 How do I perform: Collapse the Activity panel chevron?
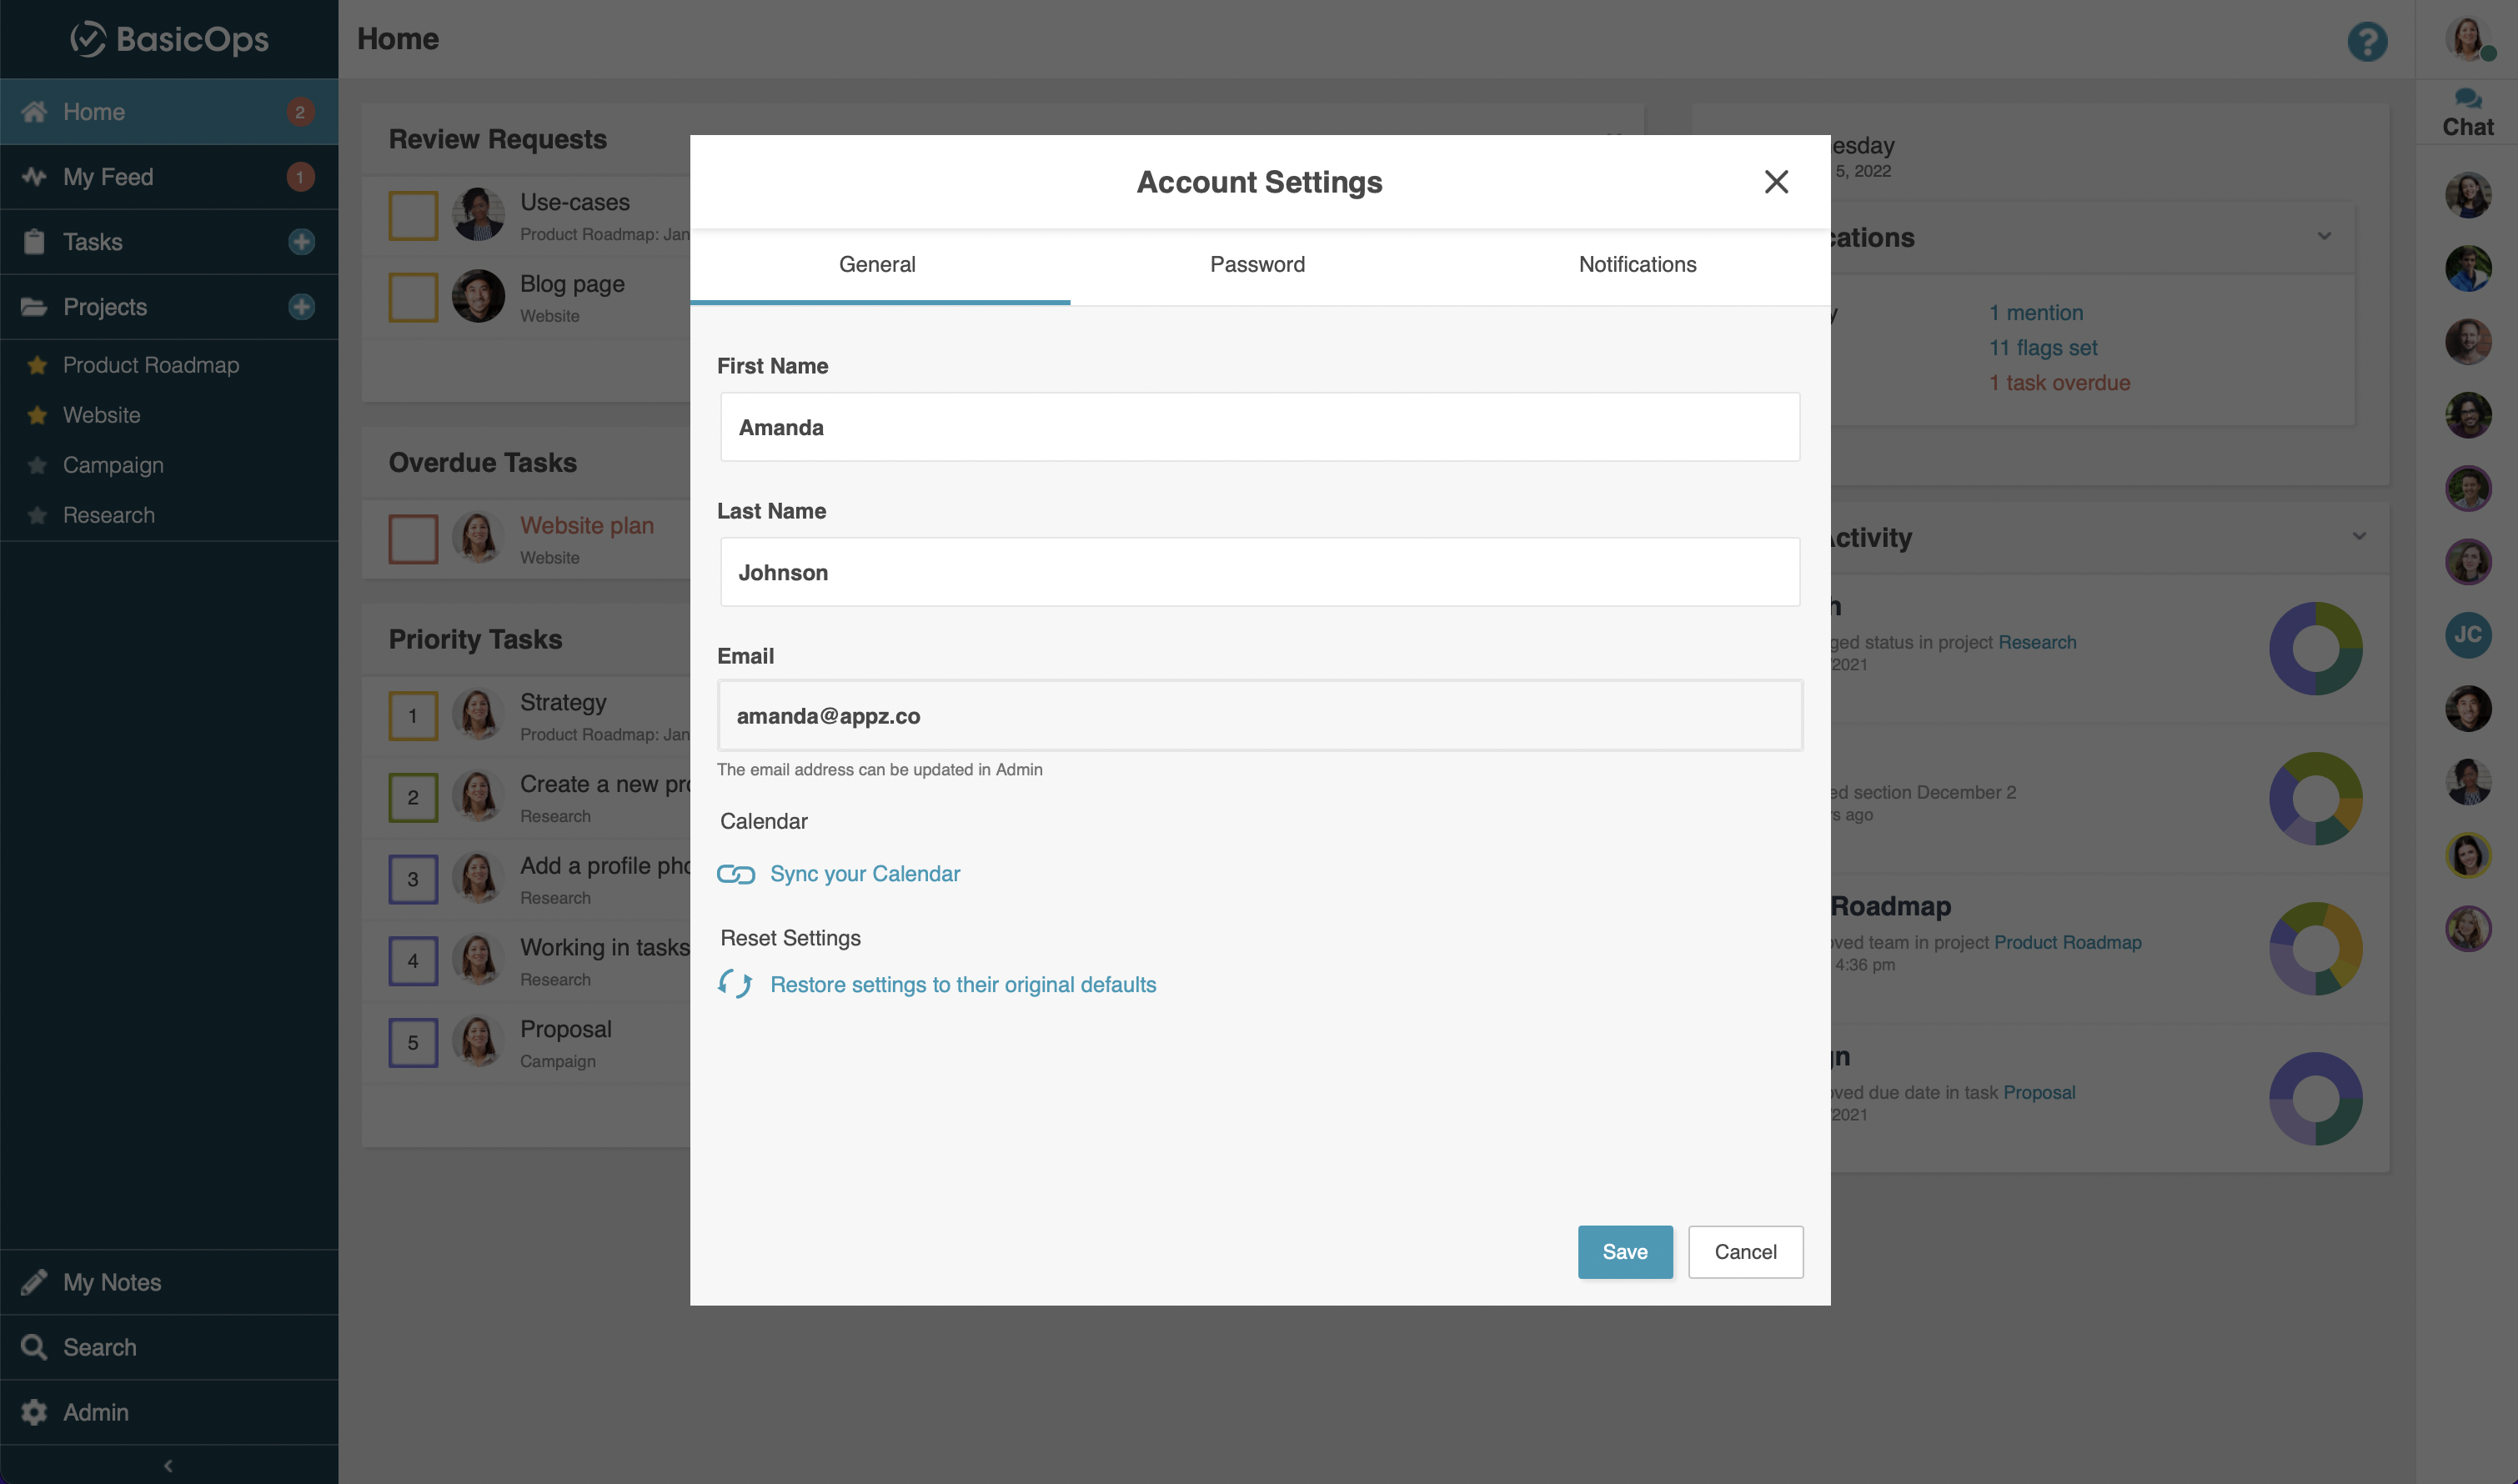click(2359, 536)
